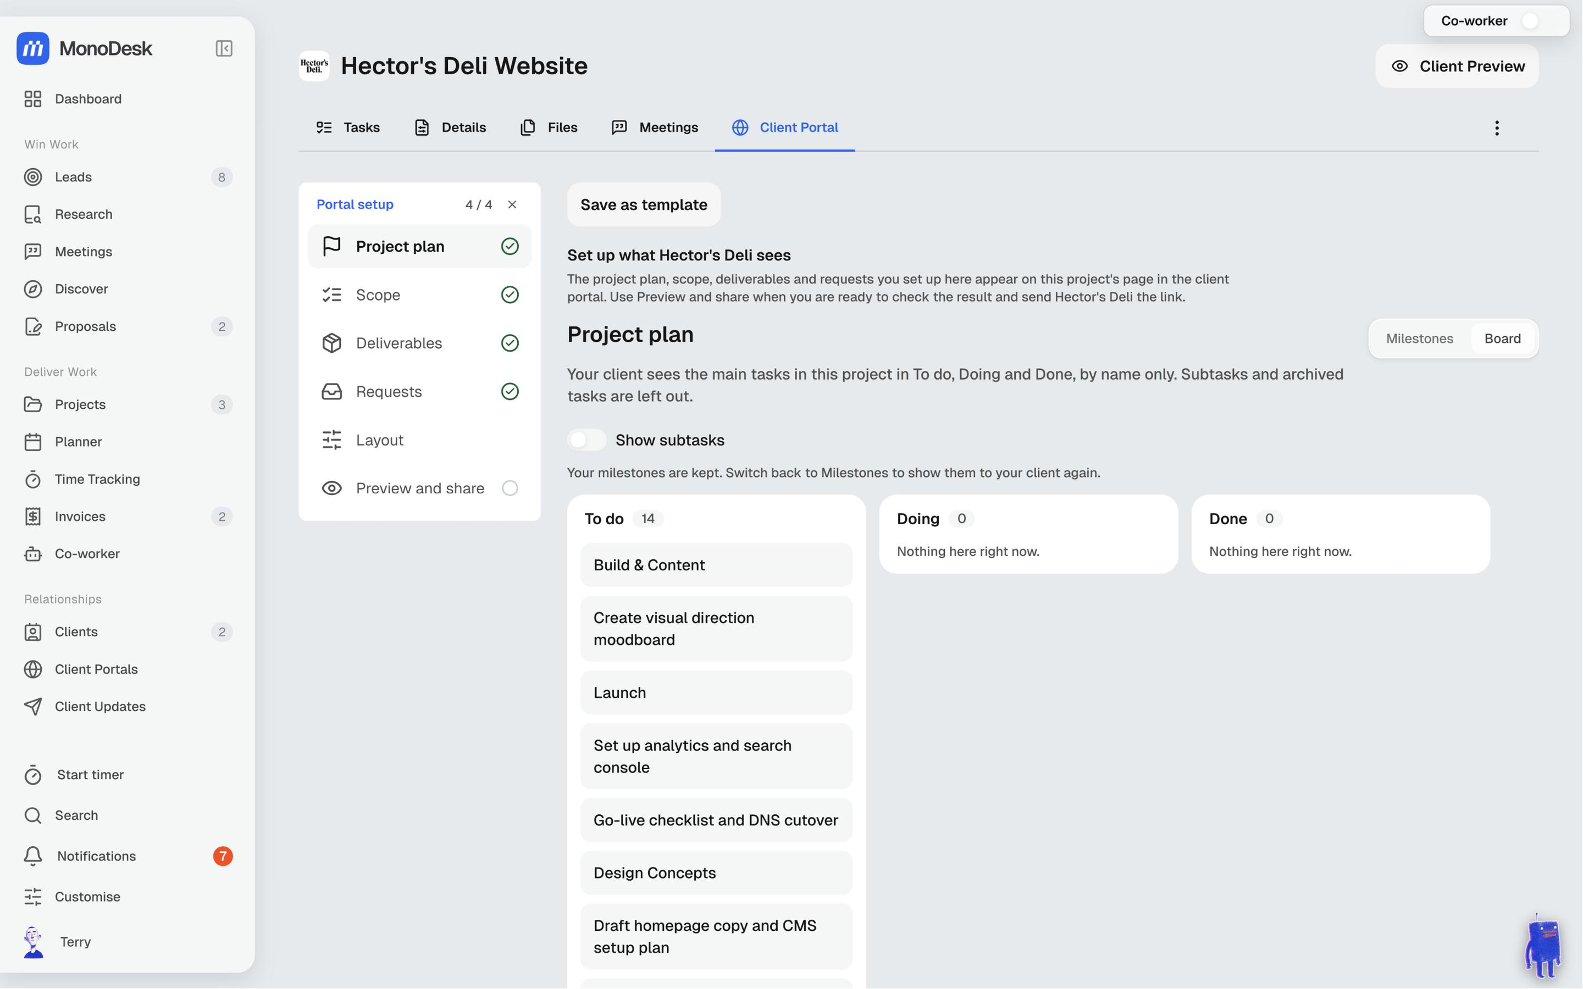Open Dashboard from the sidebar
Screen dimensions: 1583x989
(x=128, y=99)
